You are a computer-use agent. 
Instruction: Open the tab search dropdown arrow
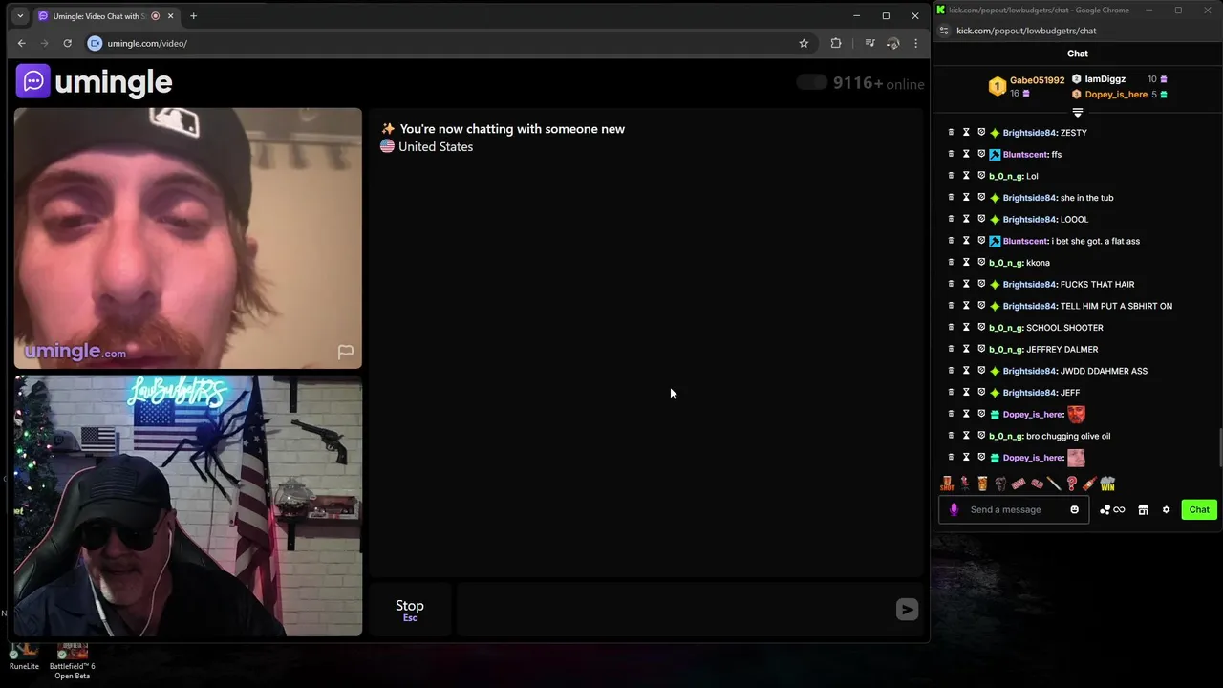click(20, 16)
